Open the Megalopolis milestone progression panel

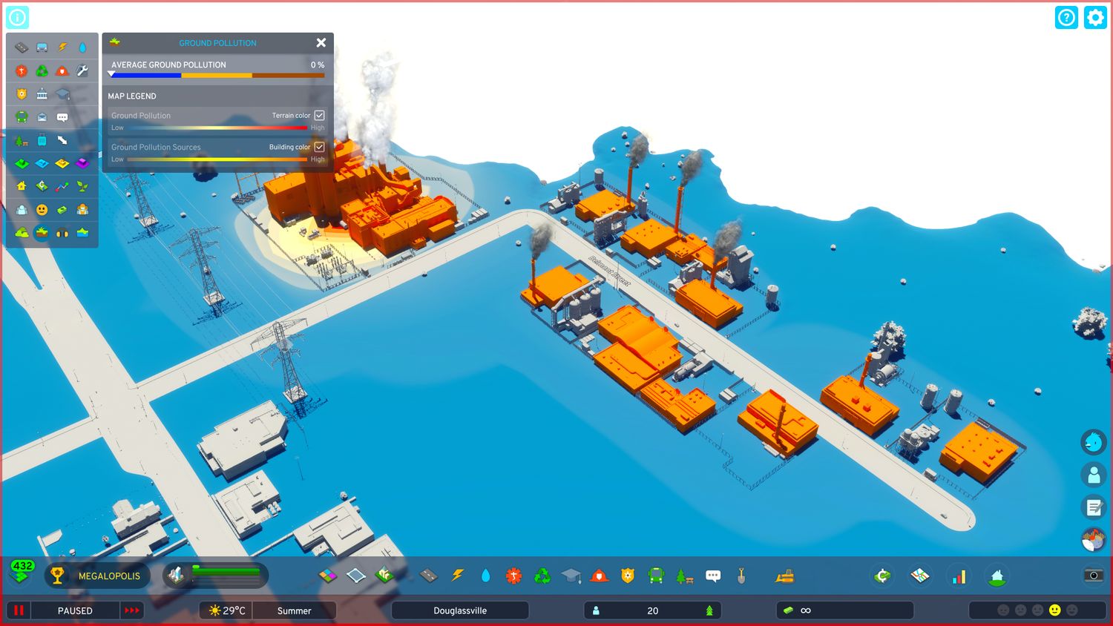pyautogui.click(x=96, y=576)
